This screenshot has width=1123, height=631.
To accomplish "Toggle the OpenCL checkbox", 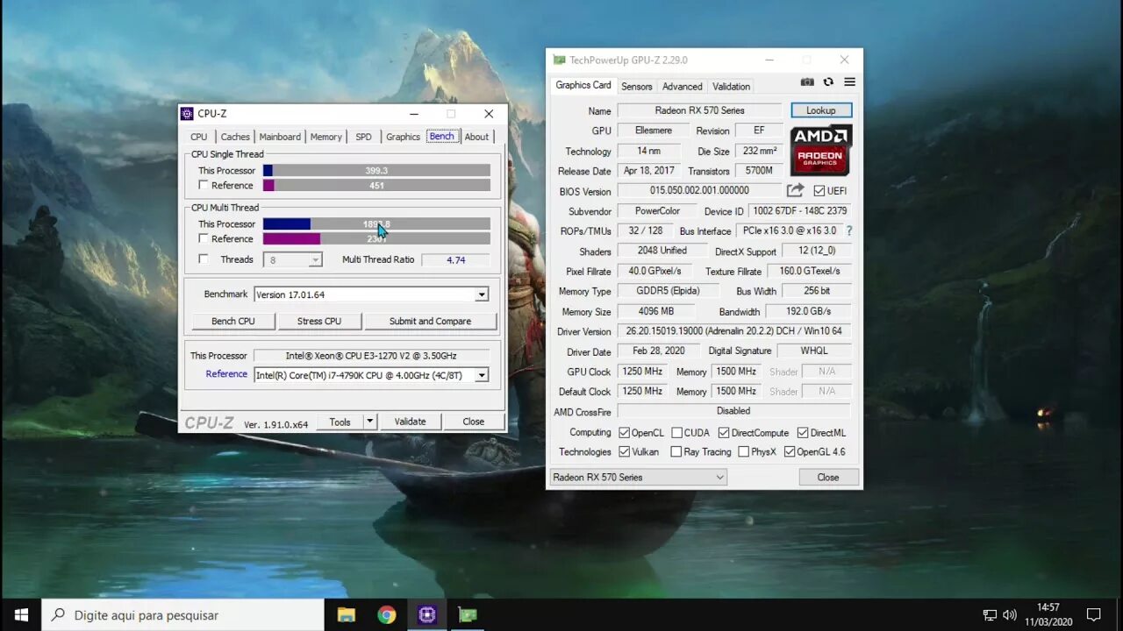I will coord(625,433).
